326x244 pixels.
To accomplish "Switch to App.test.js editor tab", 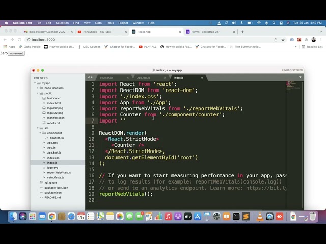I will pos(150,78).
